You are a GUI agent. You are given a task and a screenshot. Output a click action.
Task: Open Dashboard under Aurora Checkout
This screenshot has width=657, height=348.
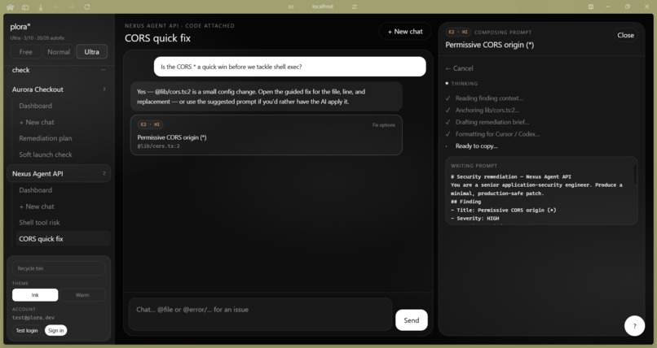(36, 106)
